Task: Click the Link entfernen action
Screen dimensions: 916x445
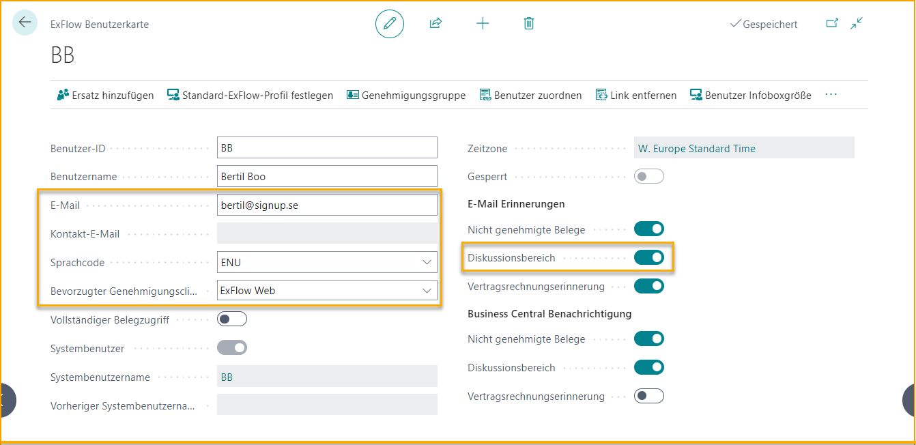Action: 636,96
